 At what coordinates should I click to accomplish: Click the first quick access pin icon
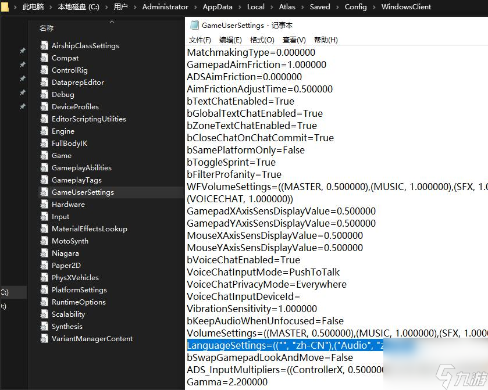[x=23, y=51]
